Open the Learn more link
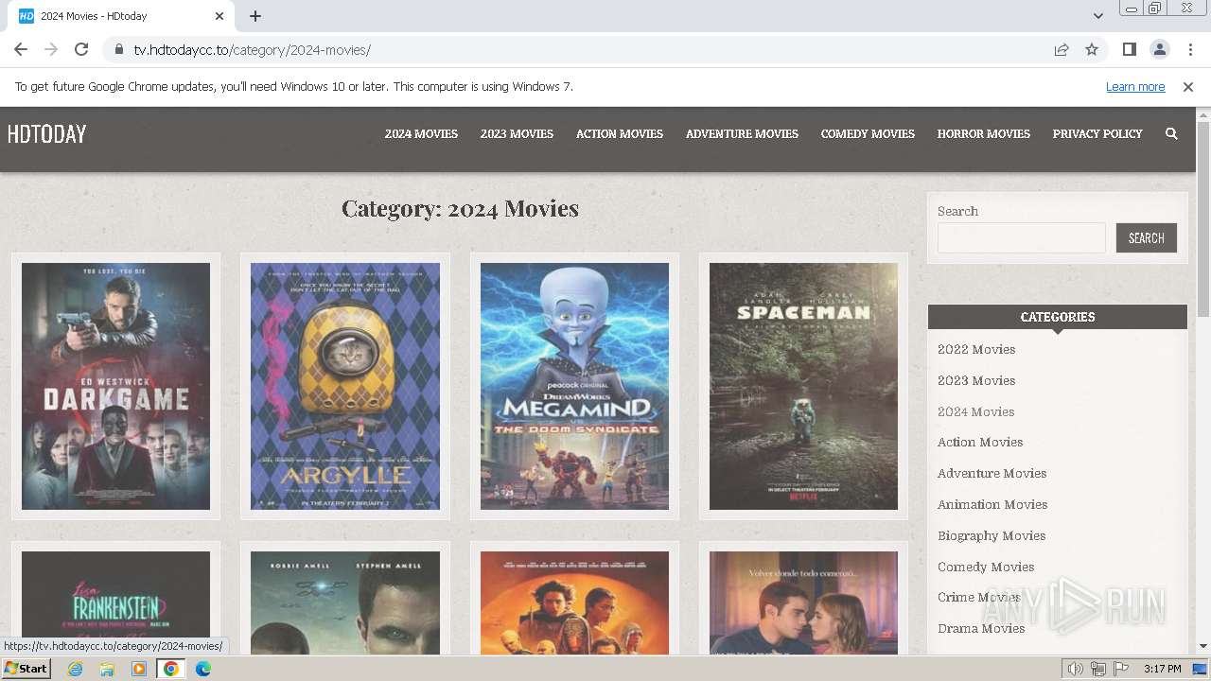 1135,87
